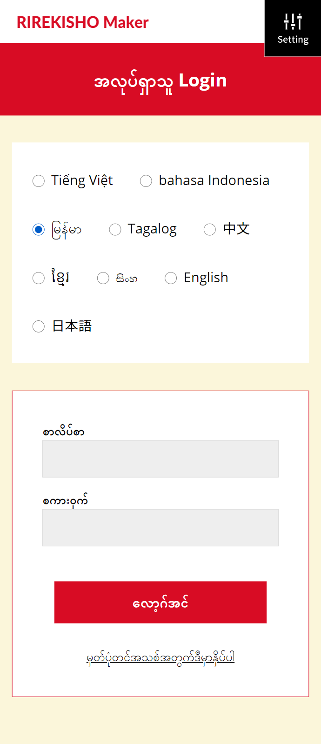Viewport: 321px width, 744px height.
Task: Click the RIREKISHO Maker logo
Action: tap(82, 22)
